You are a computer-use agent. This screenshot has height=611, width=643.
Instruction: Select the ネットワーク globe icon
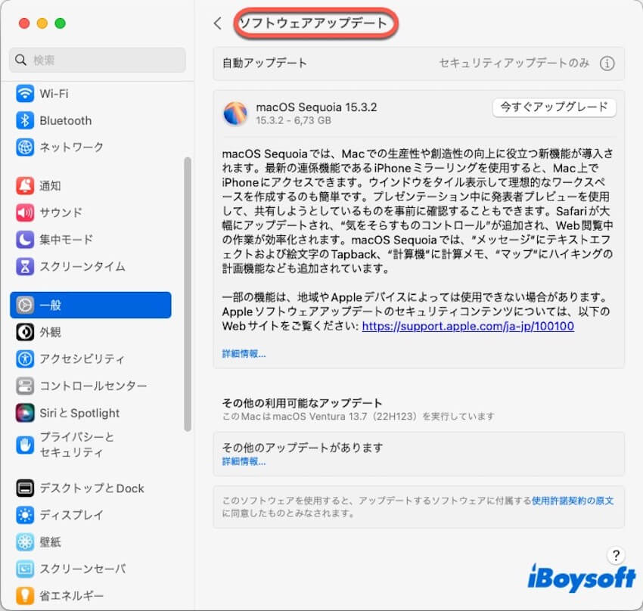26,147
